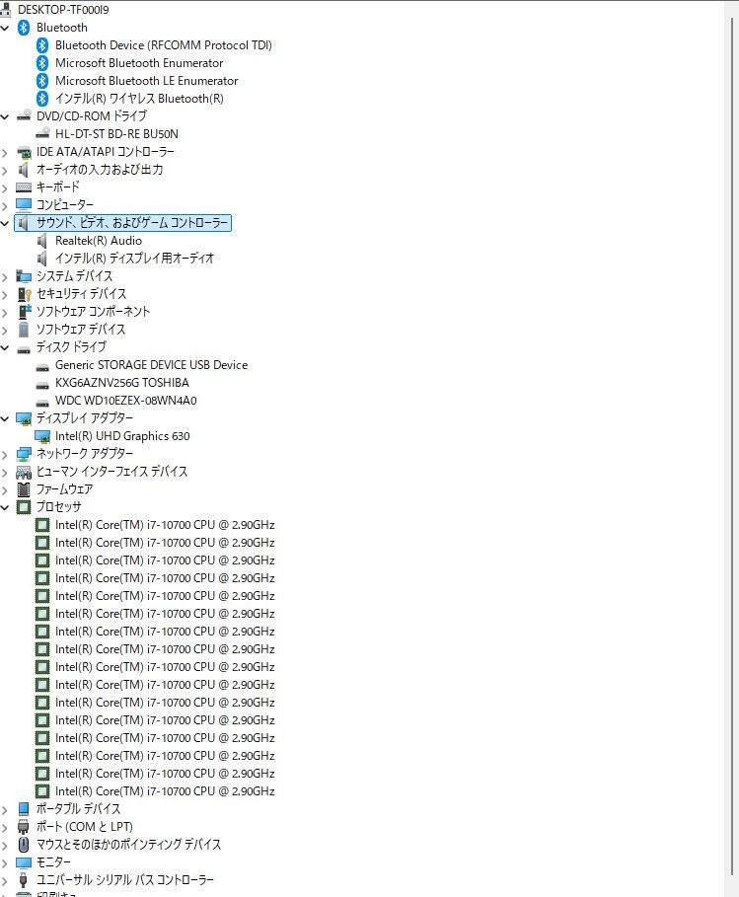Click the Bluetooth category icon
The width and height of the screenshot is (739, 897).
[24, 28]
